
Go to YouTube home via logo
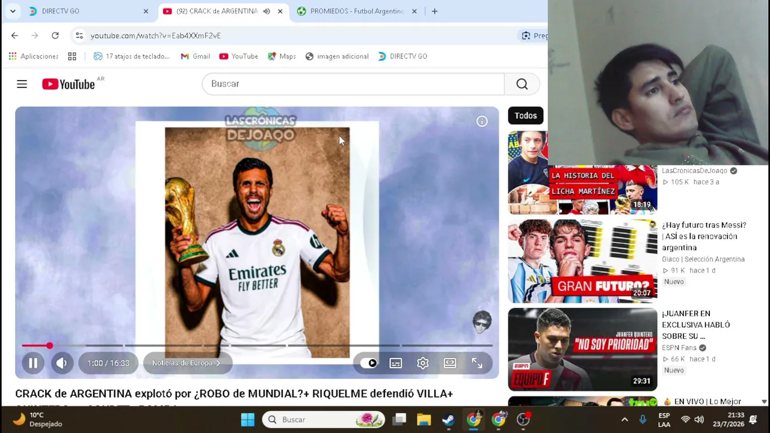tap(69, 84)
